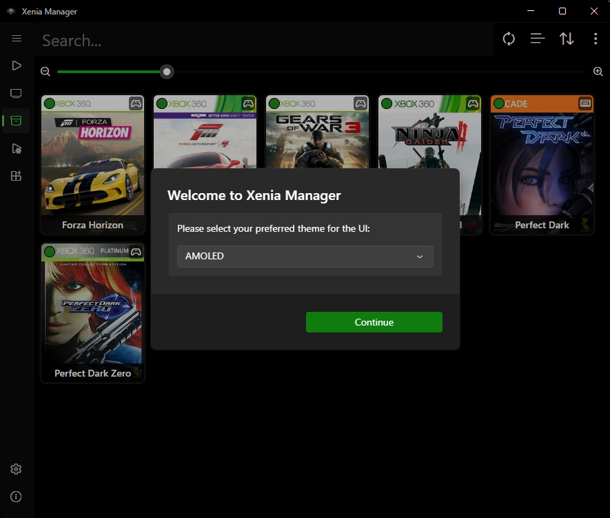Open the three-dot more options menu
The image size is (610, 518).
(596, 39)
